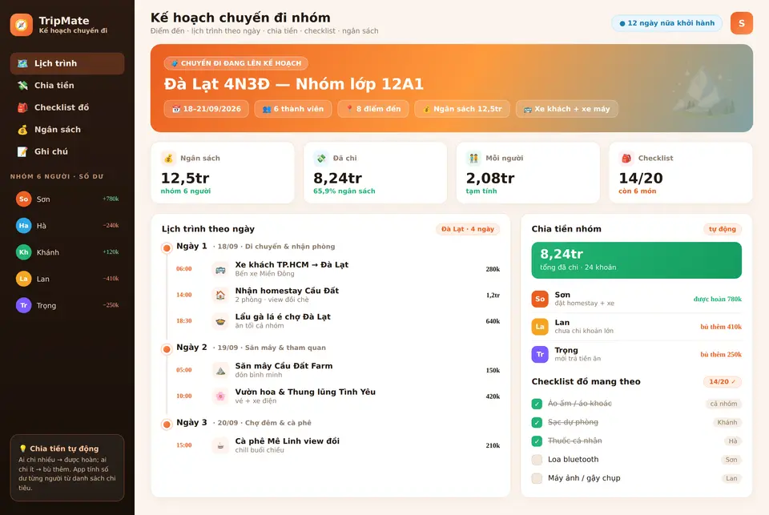769x515 pixels.
Task: Click Sơn's avatar in the sidebar member list
Action: tap(23, 199)
